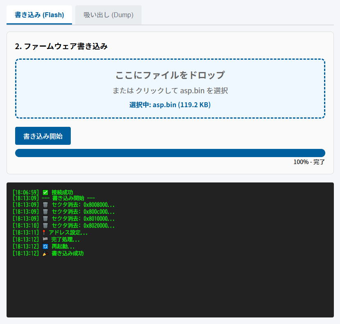340x324 pixels.
Task: Click trash icon on the 0x8020000 log line
Action: [x=45, y=225]
